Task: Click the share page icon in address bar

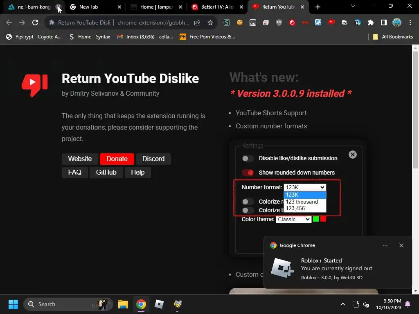Action: [197, 23]
